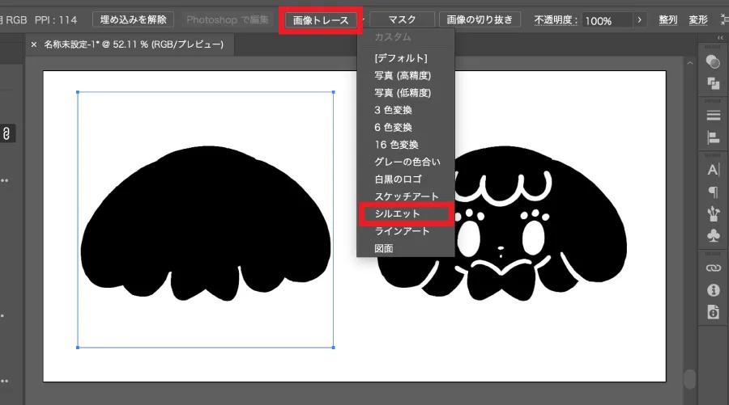Click the 埋め込みを解除 button
729x405 pixels.
click(x=133, y=19)
